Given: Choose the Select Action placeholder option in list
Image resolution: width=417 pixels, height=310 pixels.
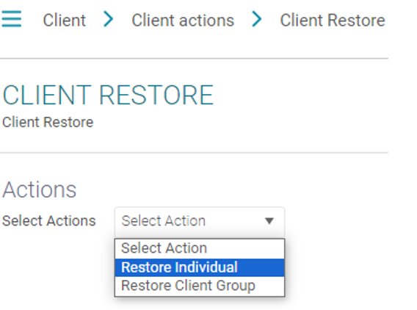Looking at the screenshot, I should tap(200, 248).
